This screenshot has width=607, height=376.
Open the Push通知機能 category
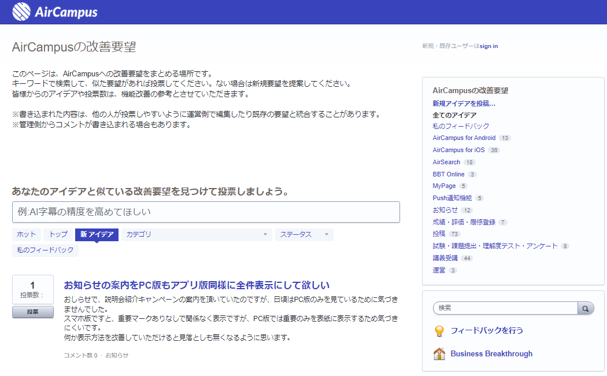[452, 198]
